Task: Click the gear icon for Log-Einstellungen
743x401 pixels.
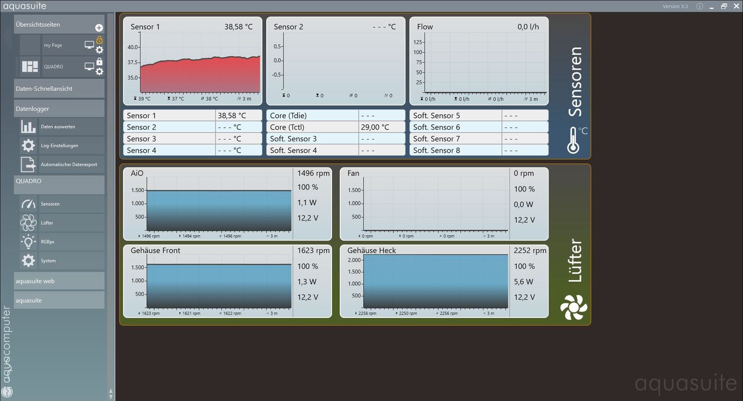Action: pos(28,146)
